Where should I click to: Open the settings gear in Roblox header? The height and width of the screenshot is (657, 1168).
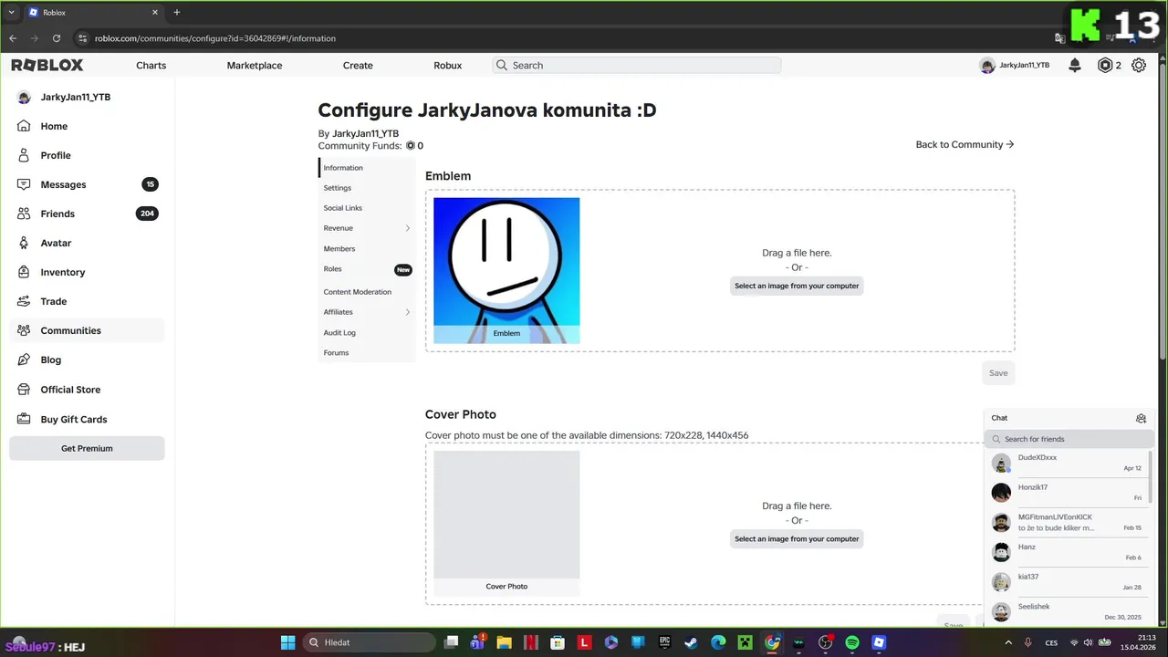coord(1139,66)
